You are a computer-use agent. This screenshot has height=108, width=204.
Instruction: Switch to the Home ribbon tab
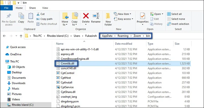coord(19,8)
